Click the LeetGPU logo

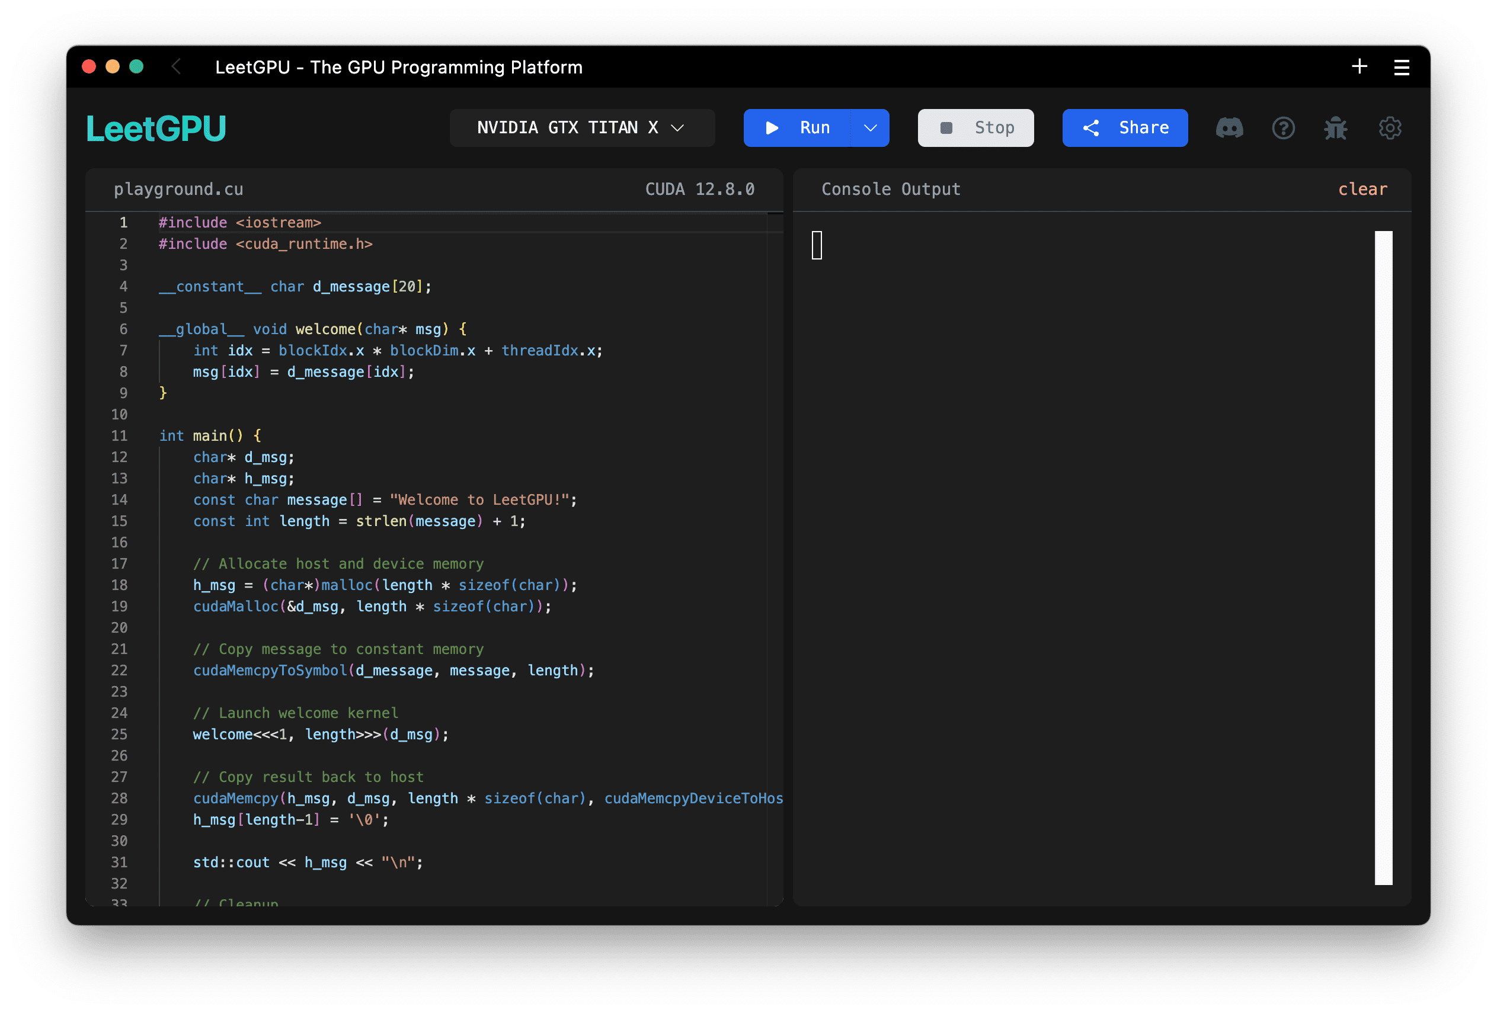point(156,128)
